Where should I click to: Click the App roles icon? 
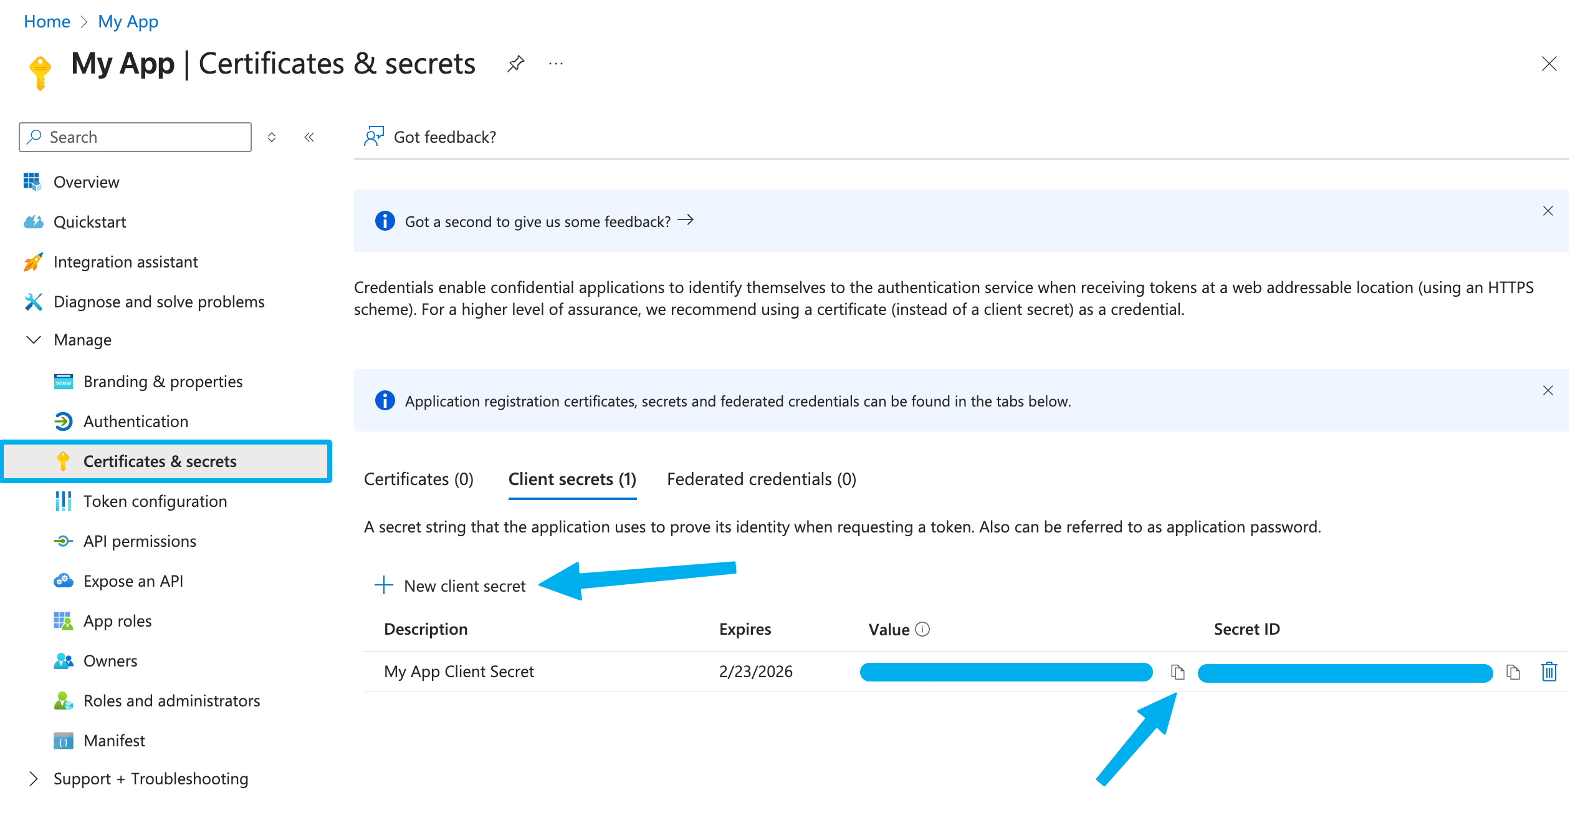tap(63, 620)
